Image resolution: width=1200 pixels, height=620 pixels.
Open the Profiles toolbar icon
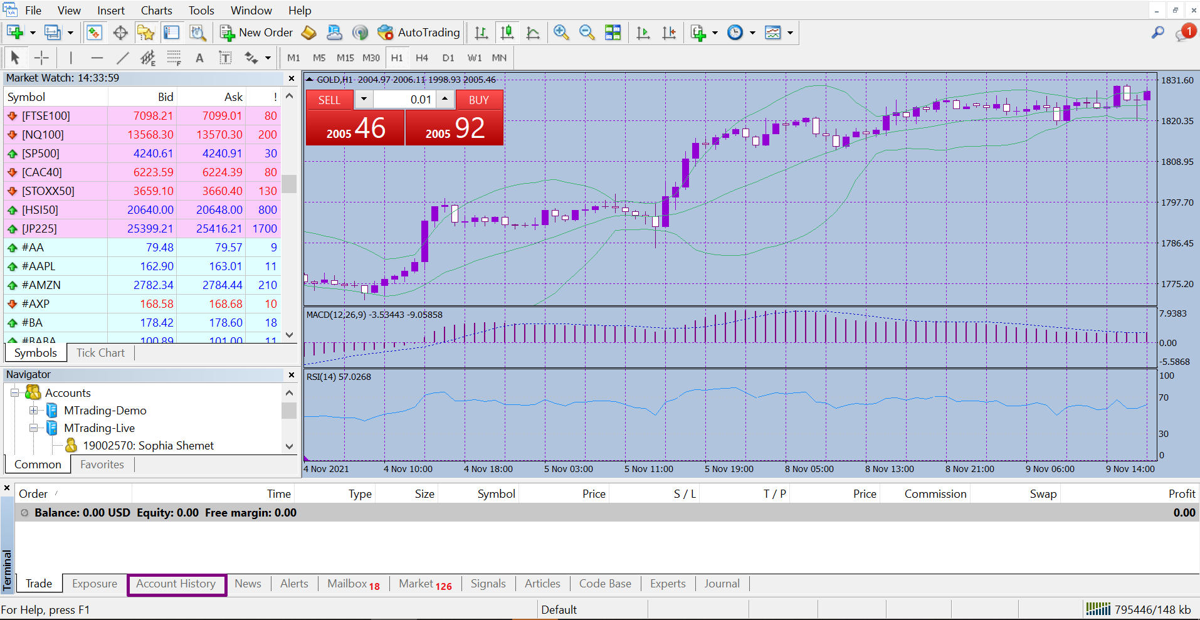tap(53, 33)
